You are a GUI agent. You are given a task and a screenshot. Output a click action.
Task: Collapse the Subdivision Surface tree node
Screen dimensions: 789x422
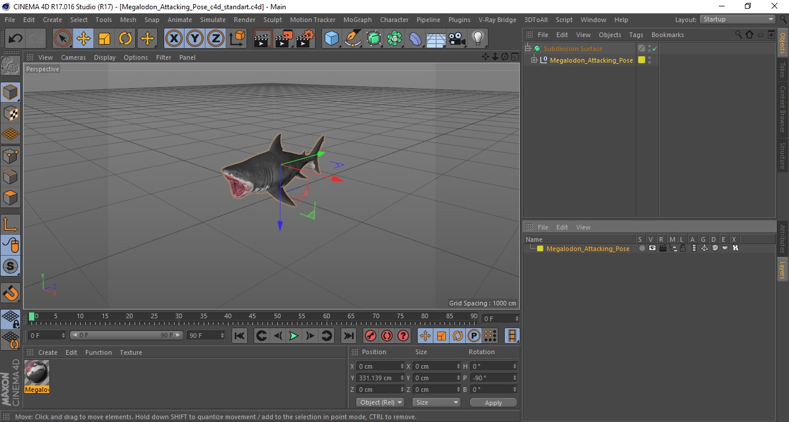(528, 49)
